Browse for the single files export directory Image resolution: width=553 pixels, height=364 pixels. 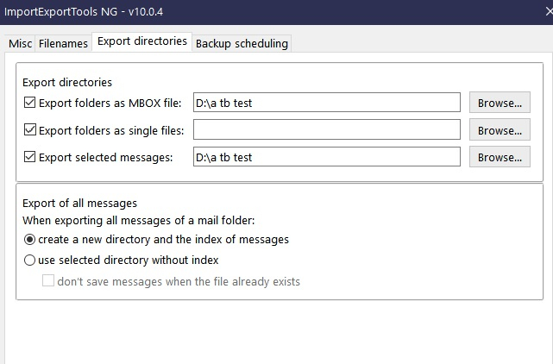[500, 130]
